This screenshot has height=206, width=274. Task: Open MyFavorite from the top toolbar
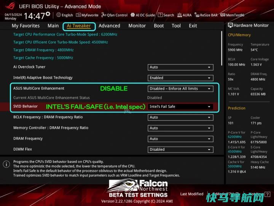pos(87,15)
